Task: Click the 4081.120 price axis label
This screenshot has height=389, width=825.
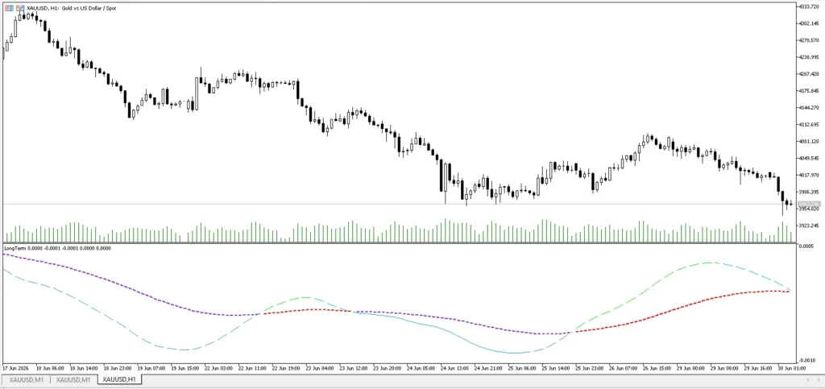Action: (810, 142)
